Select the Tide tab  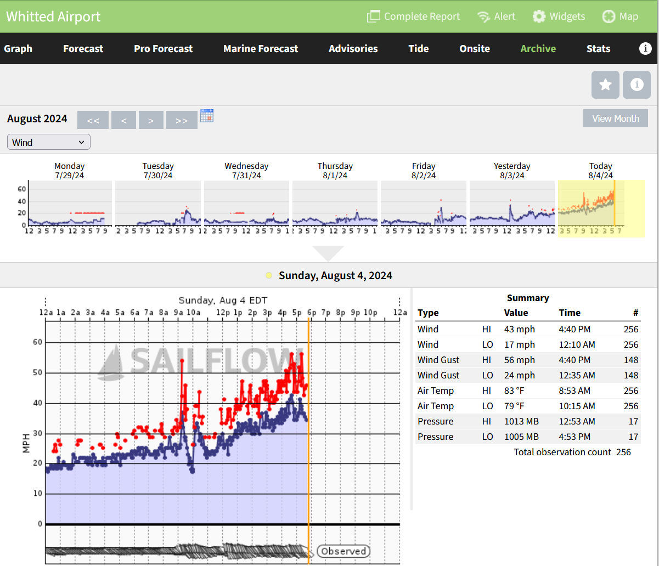(419, 48)
